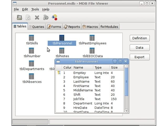Open the Tools menu

coord(35,9)
